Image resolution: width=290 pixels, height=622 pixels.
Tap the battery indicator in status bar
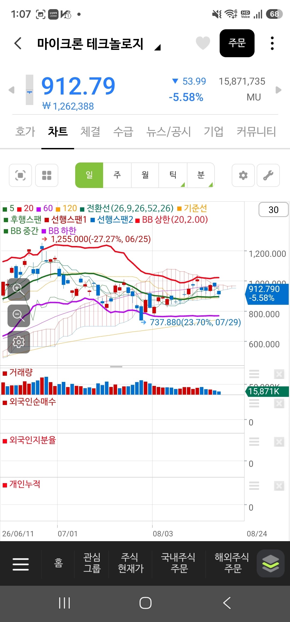274,14
